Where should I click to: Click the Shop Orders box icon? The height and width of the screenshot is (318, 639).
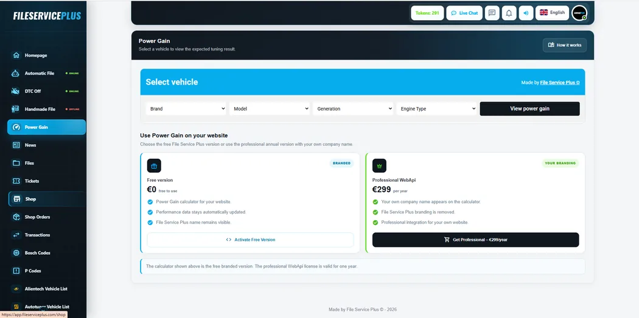point(16,217)
